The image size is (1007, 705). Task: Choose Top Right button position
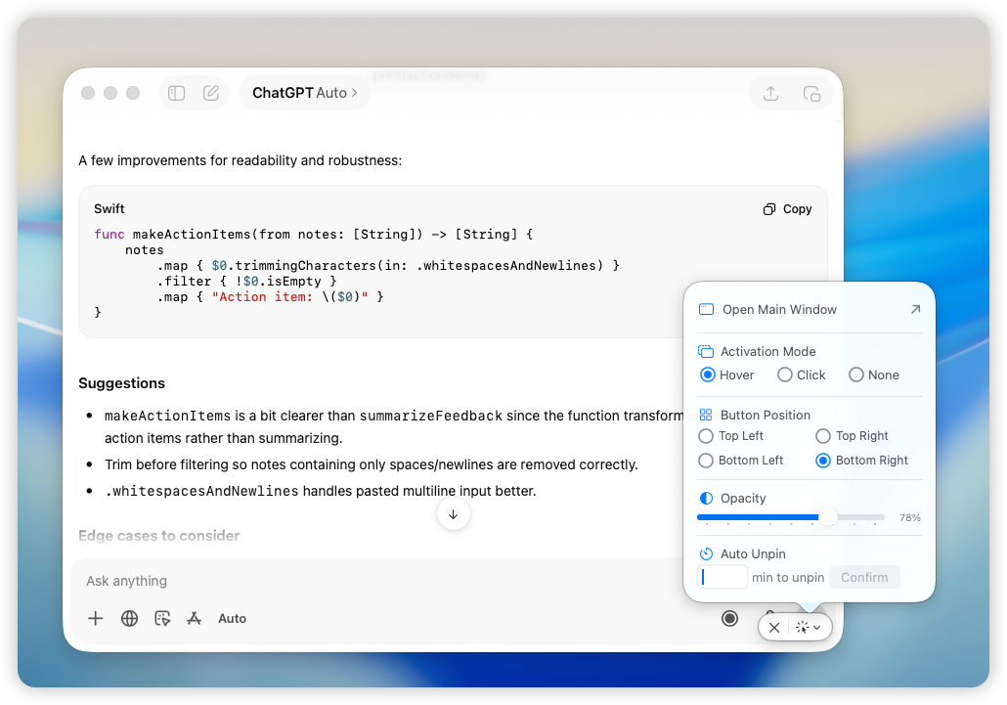pos(852,436)
